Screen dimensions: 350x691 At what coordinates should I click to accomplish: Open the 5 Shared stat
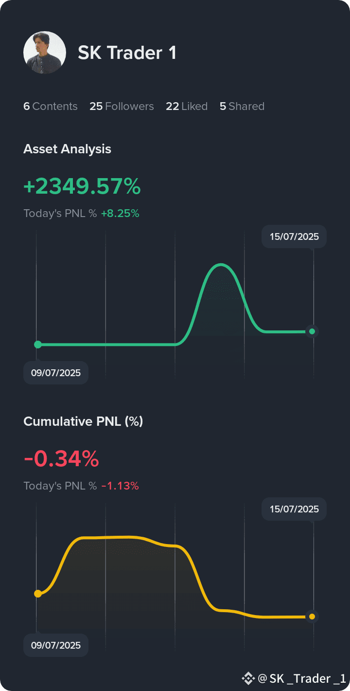242,106
